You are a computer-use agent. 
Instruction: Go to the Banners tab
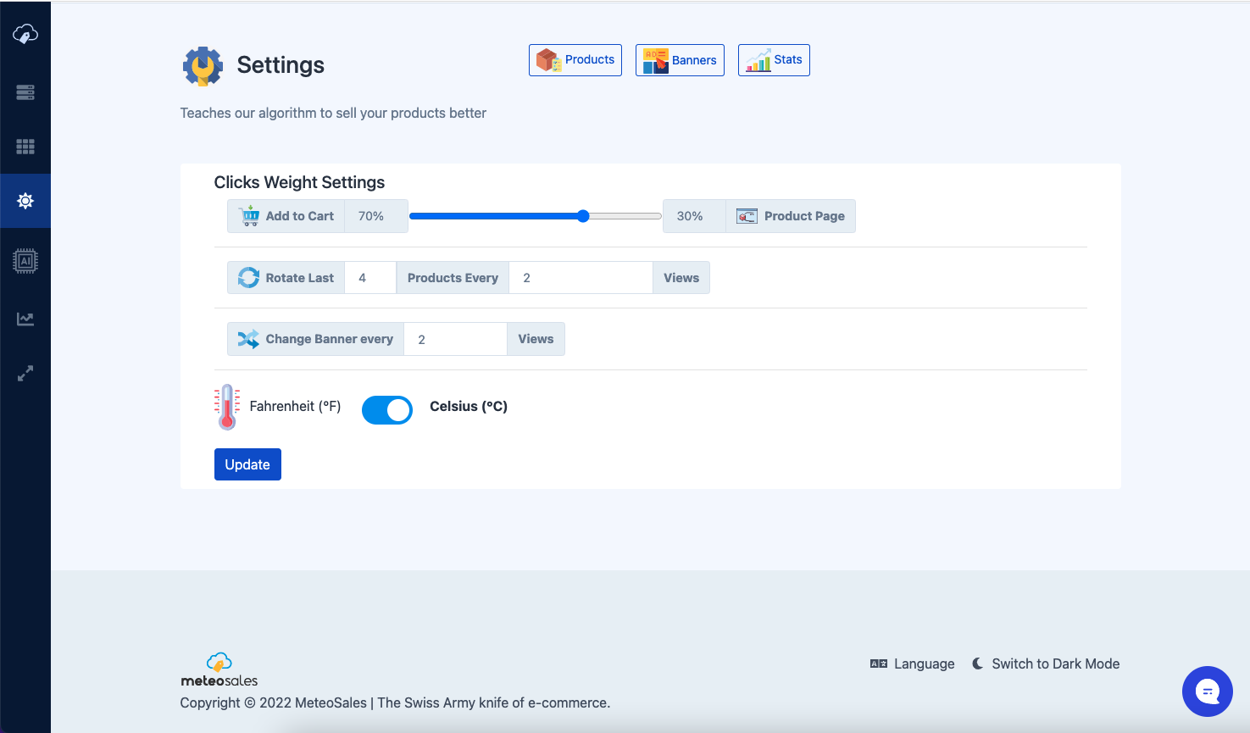pos(680,60)
